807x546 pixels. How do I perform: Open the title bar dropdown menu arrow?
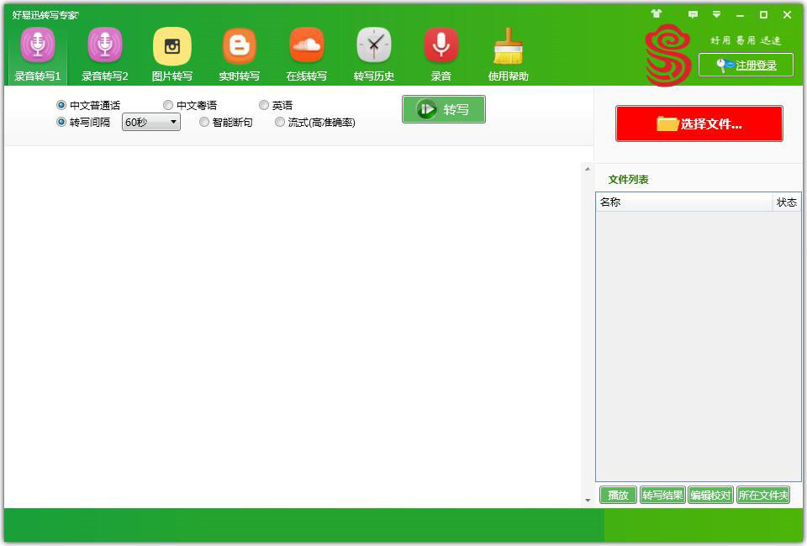point(716,14)
